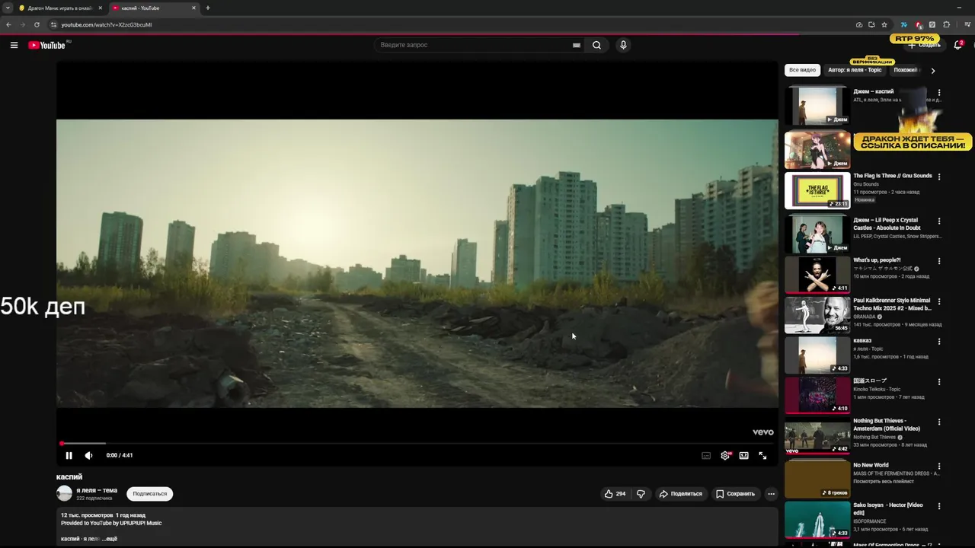Viewport: 975px width, 548px height.
Task: Open я леля – тема channel avatar
Action: click(65, 493)
